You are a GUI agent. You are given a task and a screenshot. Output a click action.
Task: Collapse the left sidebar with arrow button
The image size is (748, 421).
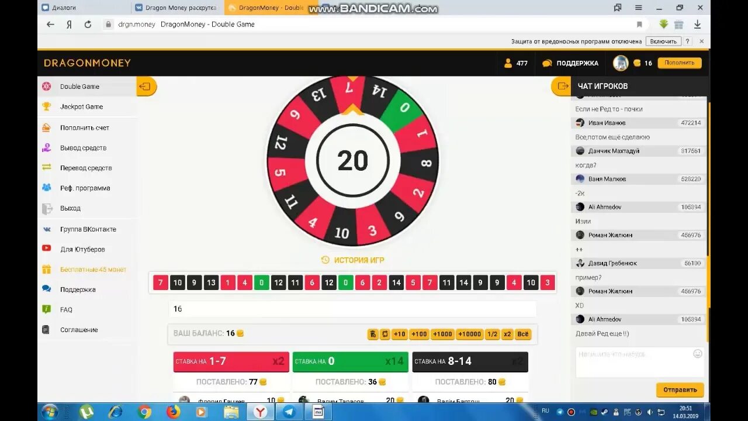tap(146, 87)
